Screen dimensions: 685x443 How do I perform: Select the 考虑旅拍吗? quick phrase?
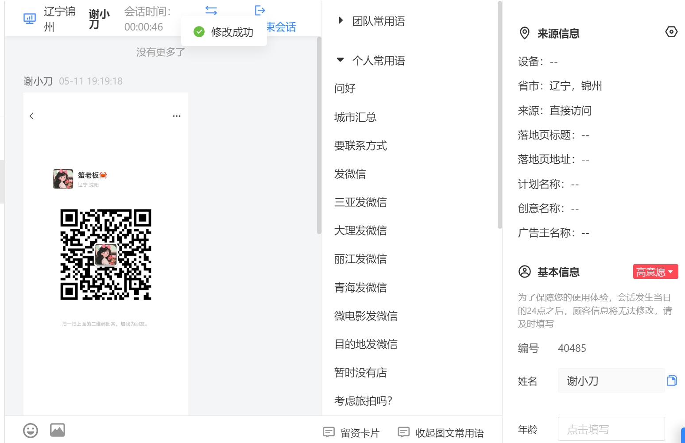coord(364,401)
